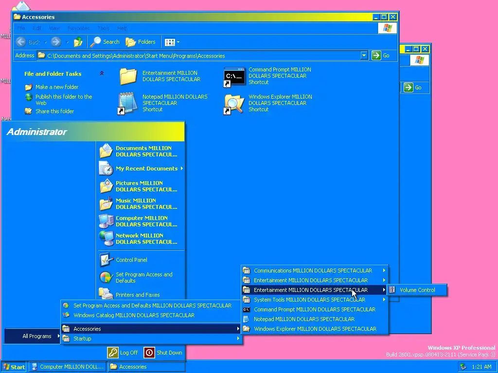Open the Help menu

click(x=122, y=28)
